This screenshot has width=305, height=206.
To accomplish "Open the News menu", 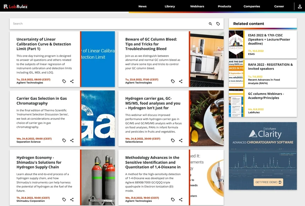I will pyautogui.click(x=142, y=6).
